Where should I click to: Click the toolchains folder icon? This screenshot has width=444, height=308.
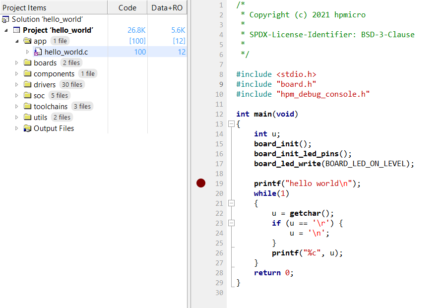point(27,106)
